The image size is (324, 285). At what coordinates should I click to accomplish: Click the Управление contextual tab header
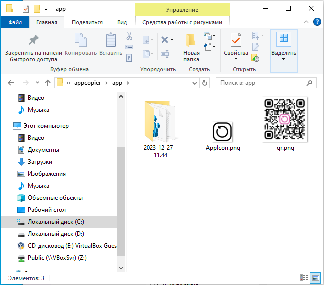coord(182,10)
